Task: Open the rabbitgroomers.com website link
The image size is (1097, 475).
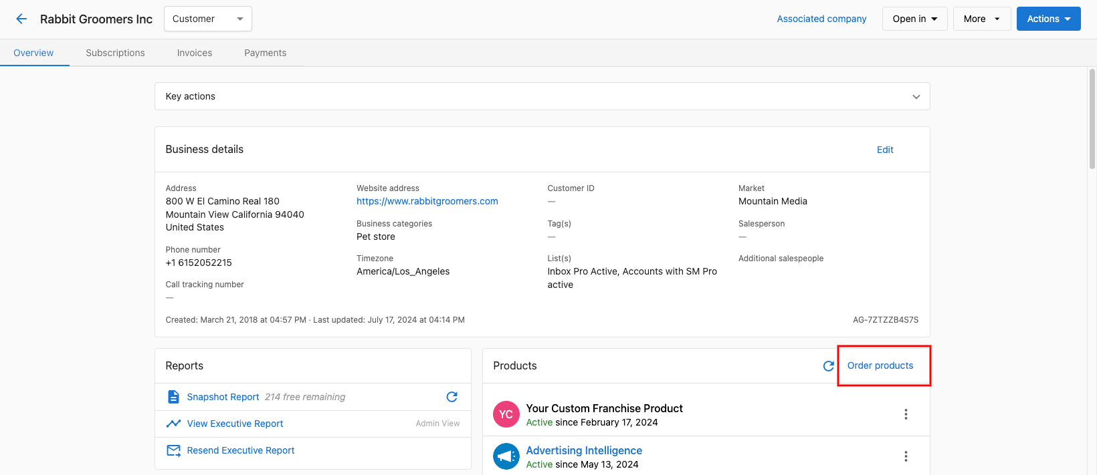Action: (427, 201)
